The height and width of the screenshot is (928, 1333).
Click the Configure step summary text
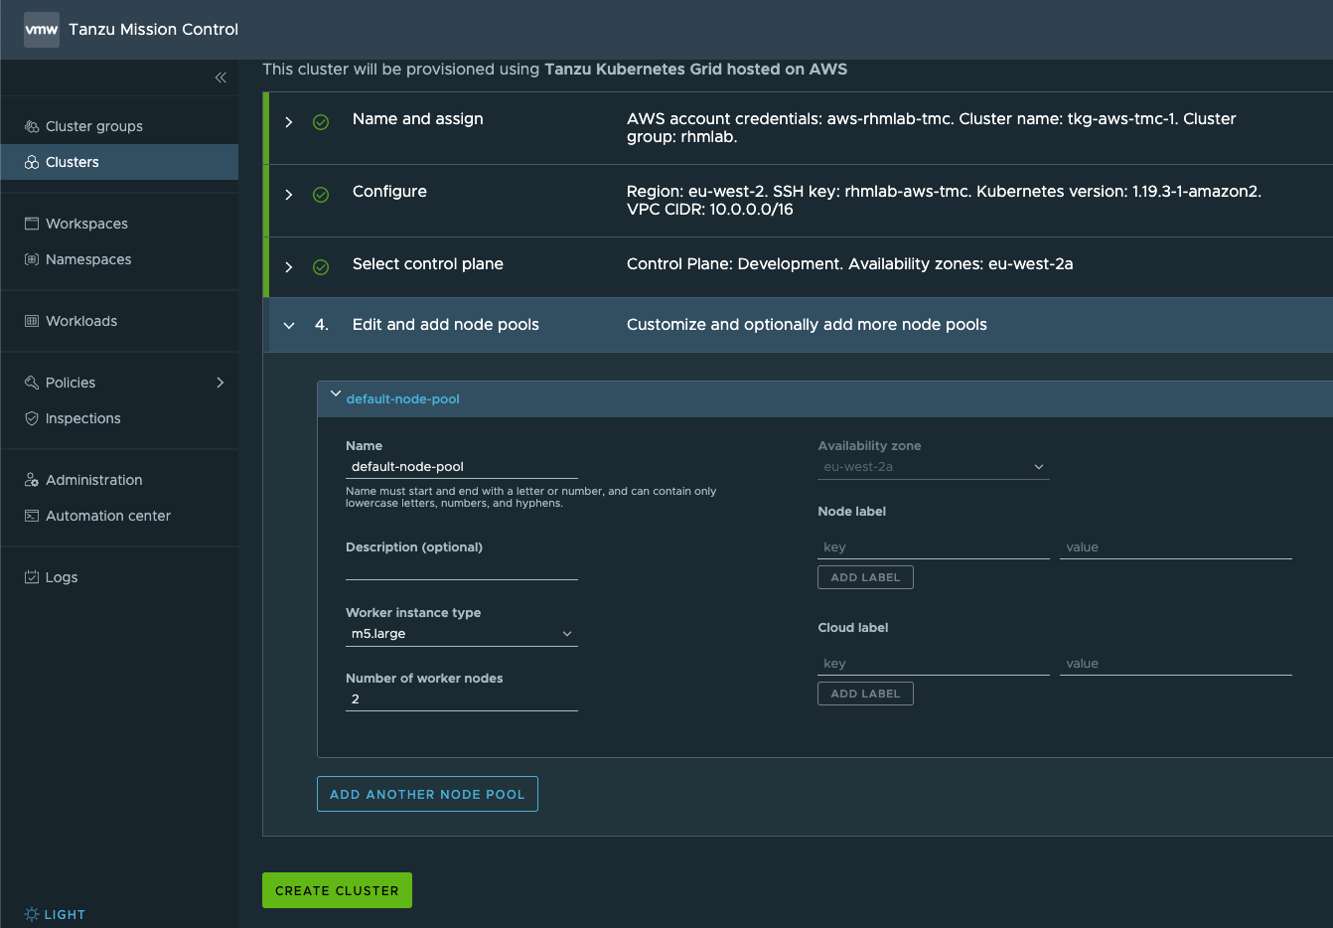click(944, 201)
